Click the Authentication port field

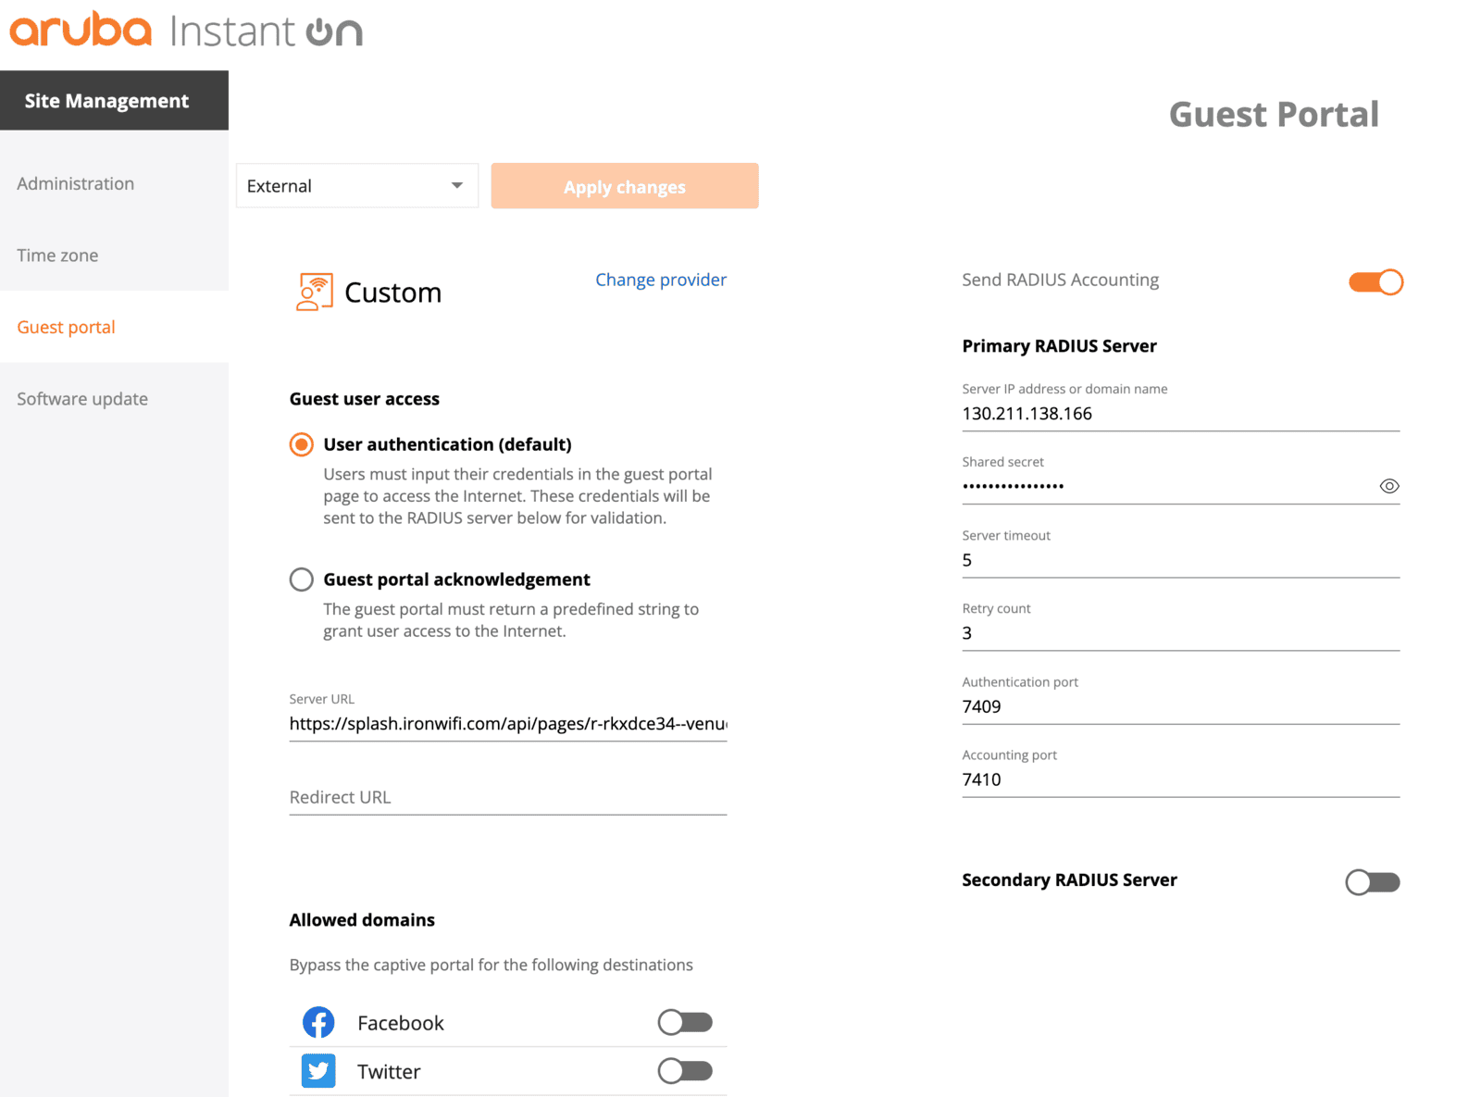coord(1181,706)
